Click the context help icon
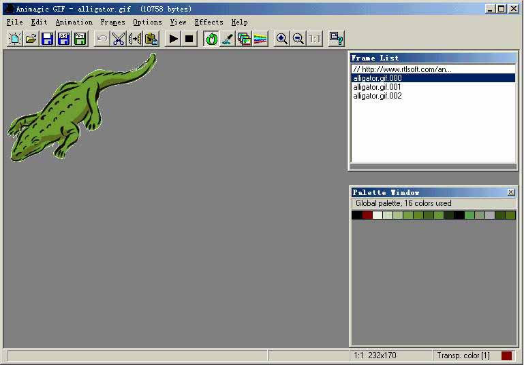524x365 pixels. tap(336, 39)
